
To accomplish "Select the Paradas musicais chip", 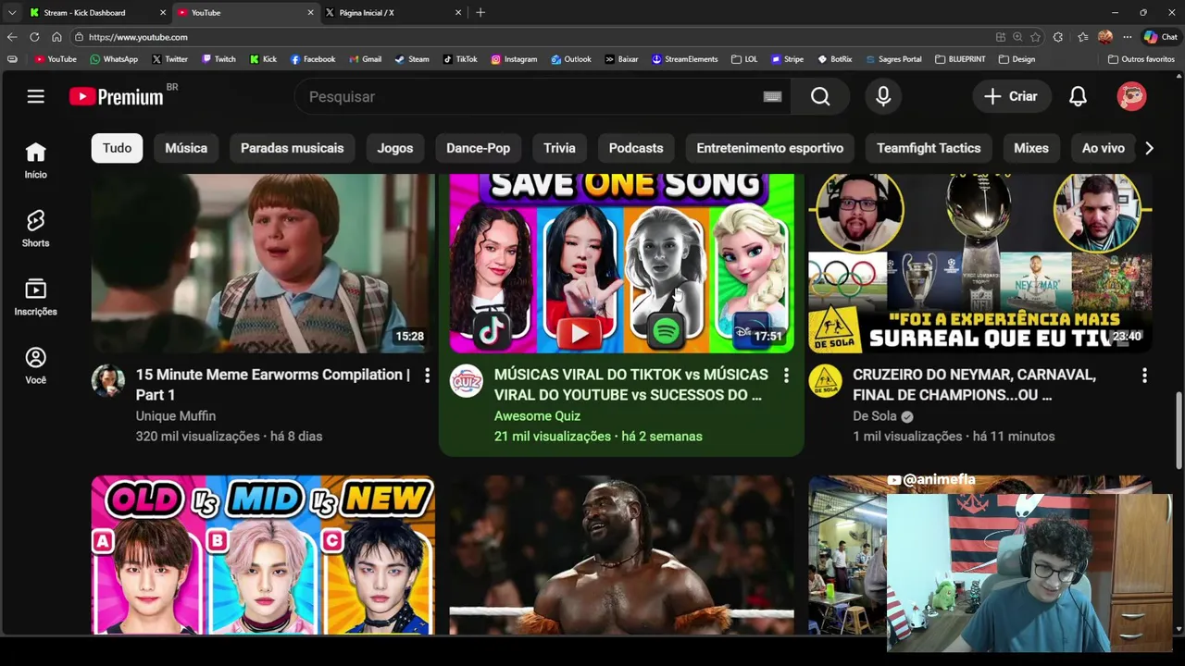I will coord(292,148).
